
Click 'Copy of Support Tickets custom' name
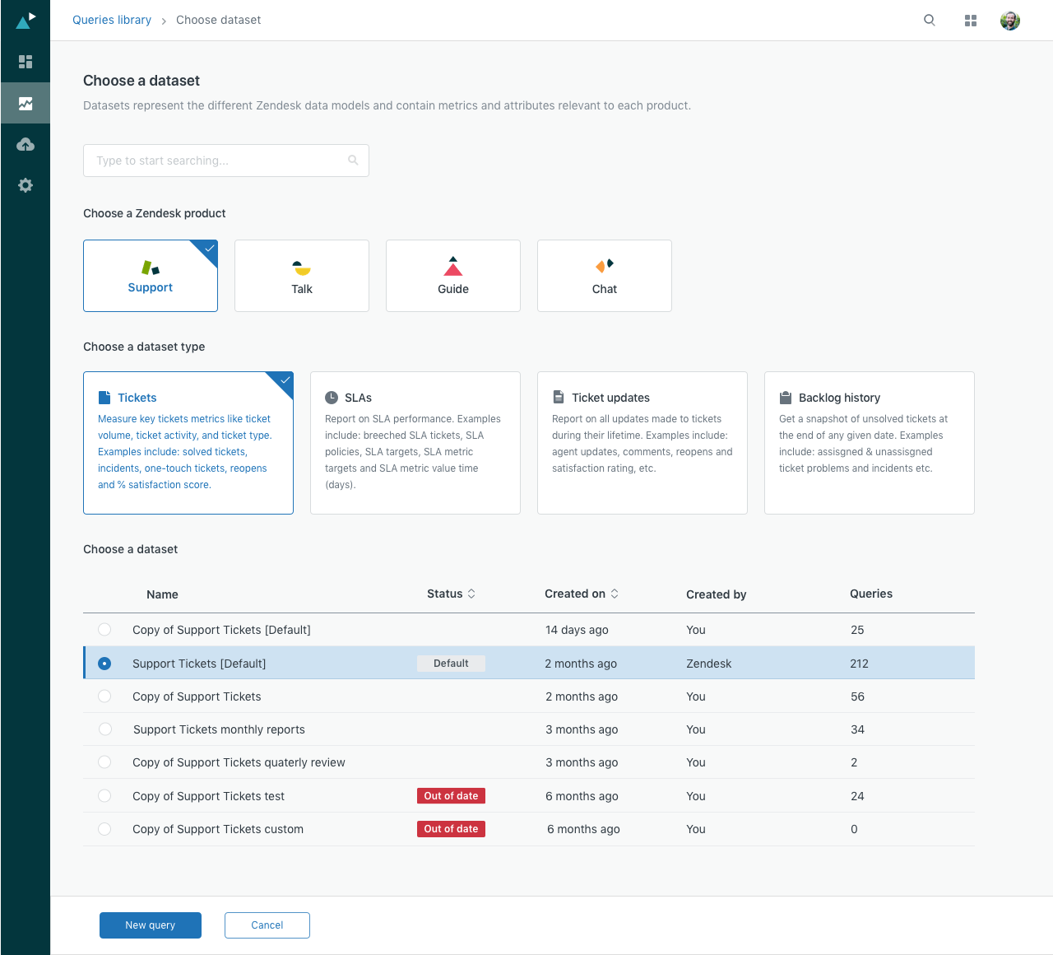pyautogui.click(x=218, y=829)
